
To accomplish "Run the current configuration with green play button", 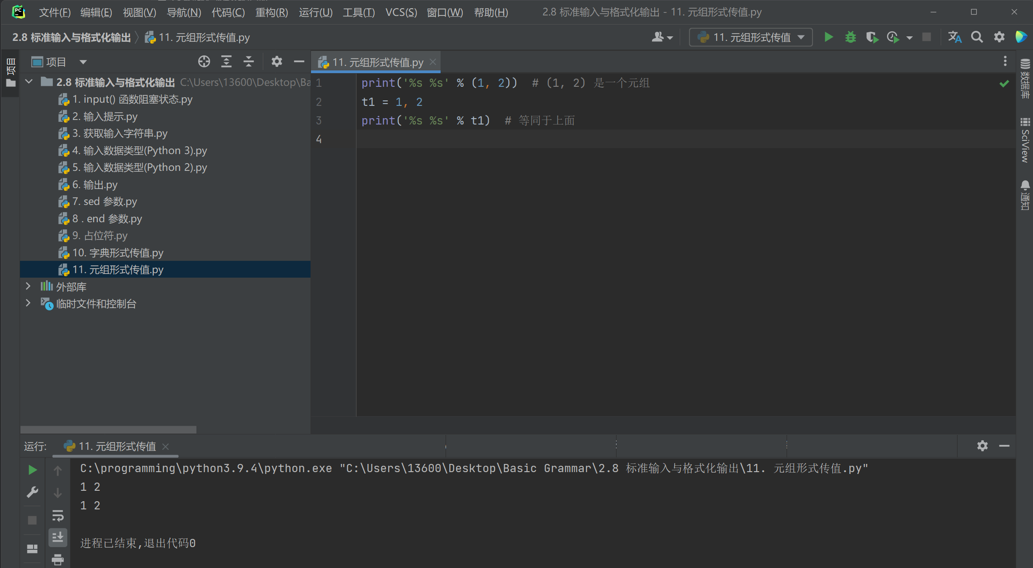I will [x=828, y=37].
